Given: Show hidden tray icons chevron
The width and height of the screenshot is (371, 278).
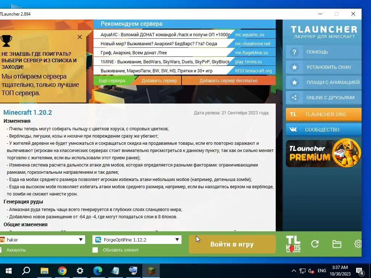Looking at the screenshot, I should (293, 271).
